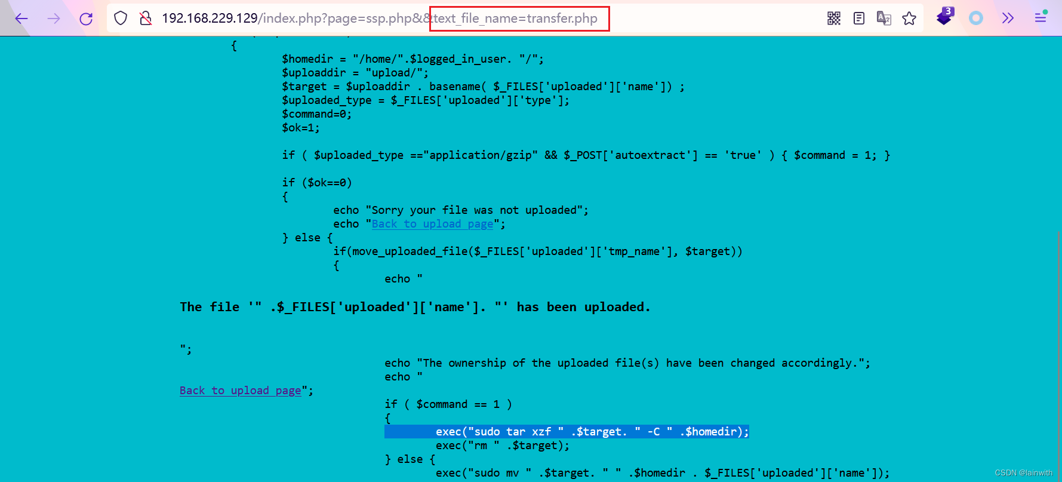Open the tracking protection shield icon

click(121, 19)
